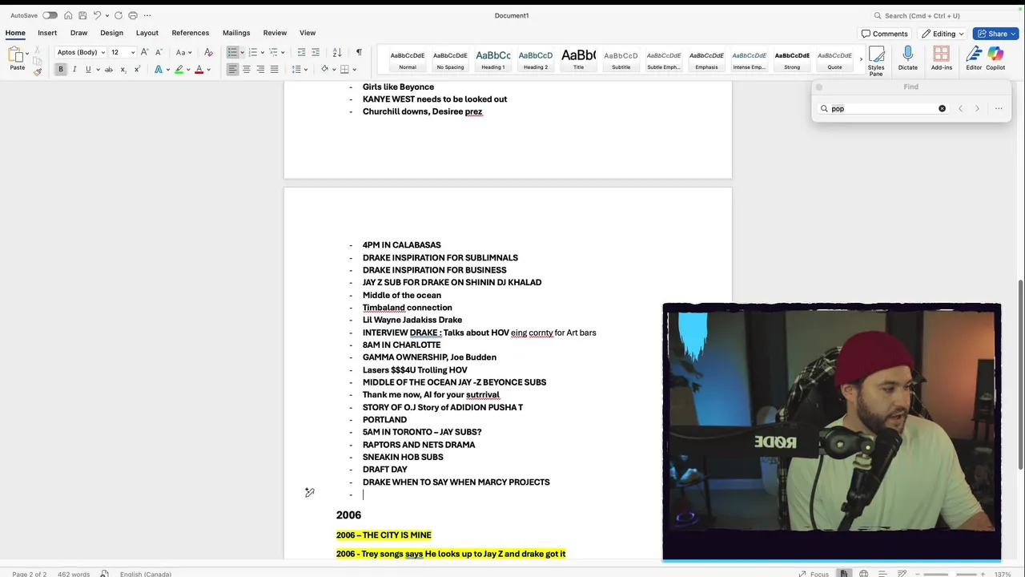This screenshot has width=1025, height=577.
Task: Open the References tab
Action: point(190,33)
